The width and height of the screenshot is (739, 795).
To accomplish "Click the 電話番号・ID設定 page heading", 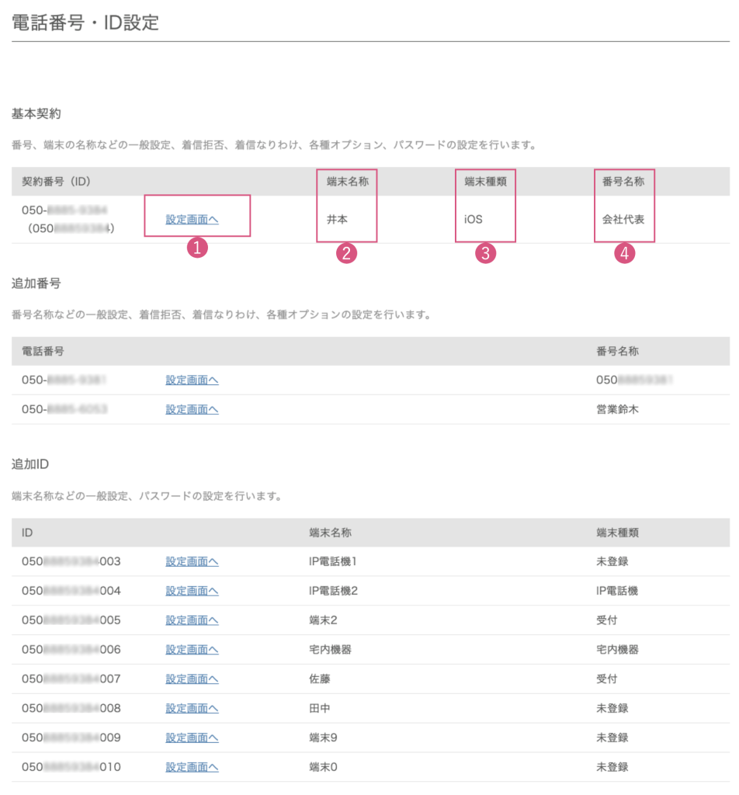I will pyautogui.click(x=85, y=23).
